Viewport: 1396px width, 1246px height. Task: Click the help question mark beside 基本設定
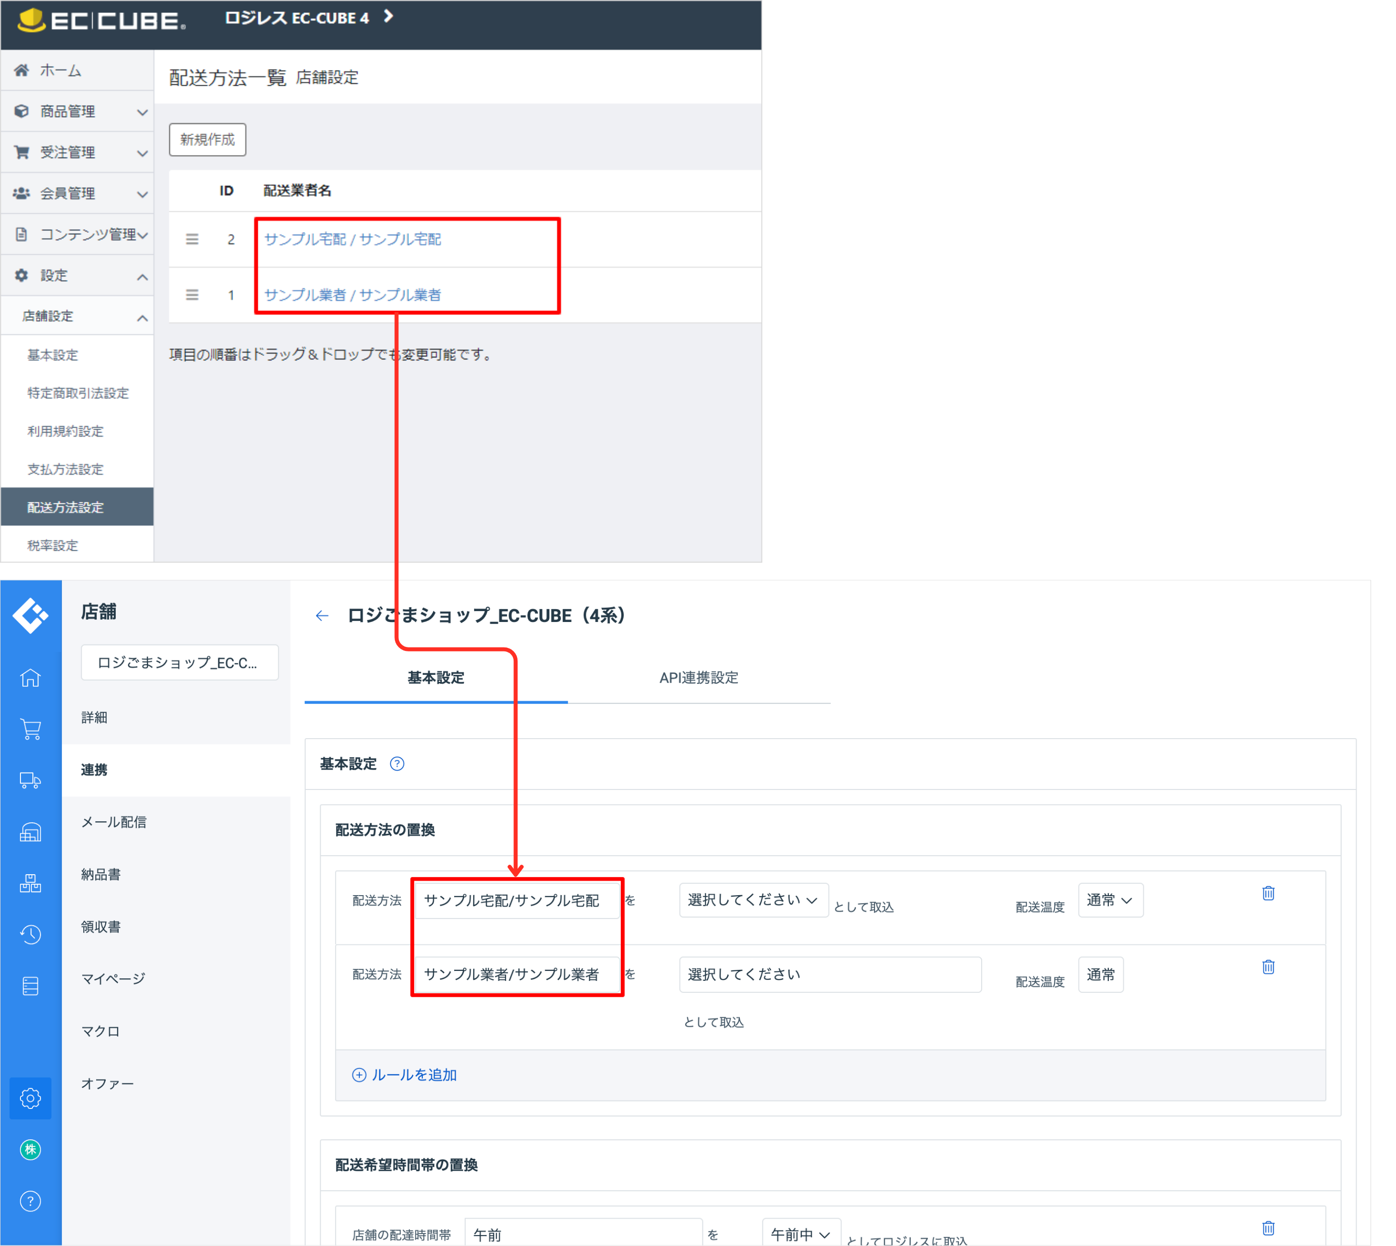click(396, 764)
